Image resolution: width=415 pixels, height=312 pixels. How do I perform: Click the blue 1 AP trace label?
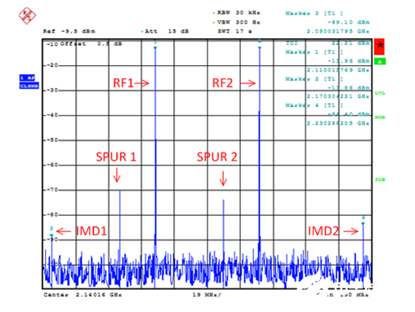click(x=27, y=77)
